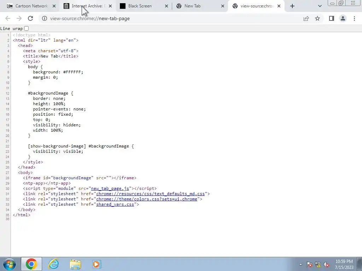Open the side panel

[x=332, y=18]
